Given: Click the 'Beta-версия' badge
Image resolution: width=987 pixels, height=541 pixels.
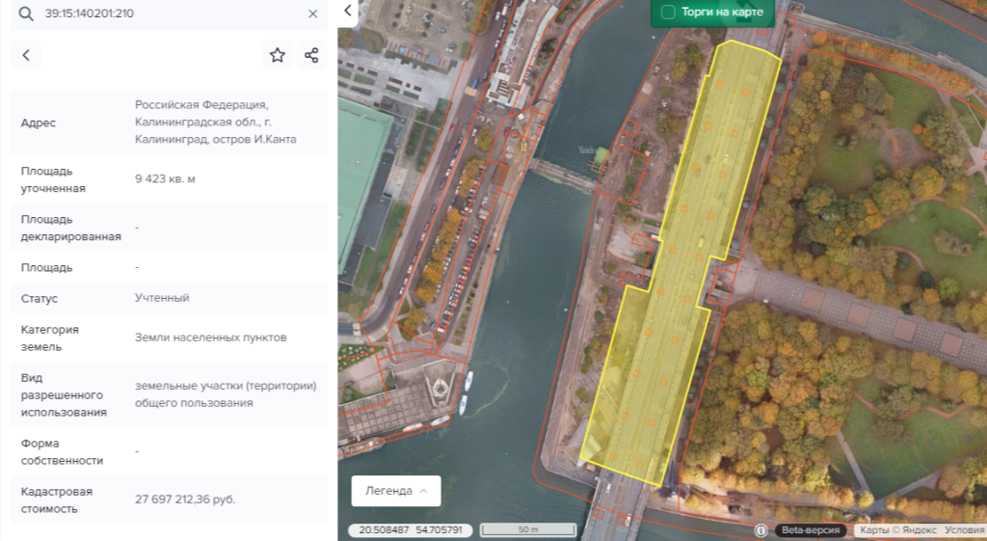Looking at the screenshot, I should pyautogui.click(x=810, y=530).
